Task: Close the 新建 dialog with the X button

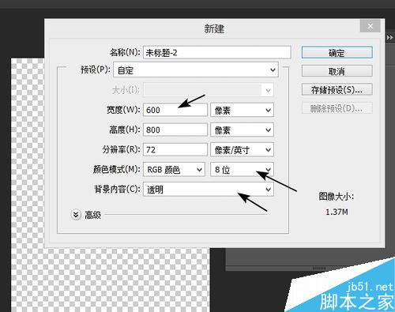Action: (370, 26)
